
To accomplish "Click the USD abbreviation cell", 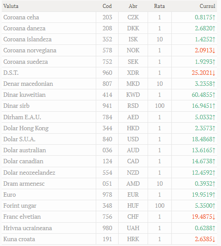I will (133, 139).
